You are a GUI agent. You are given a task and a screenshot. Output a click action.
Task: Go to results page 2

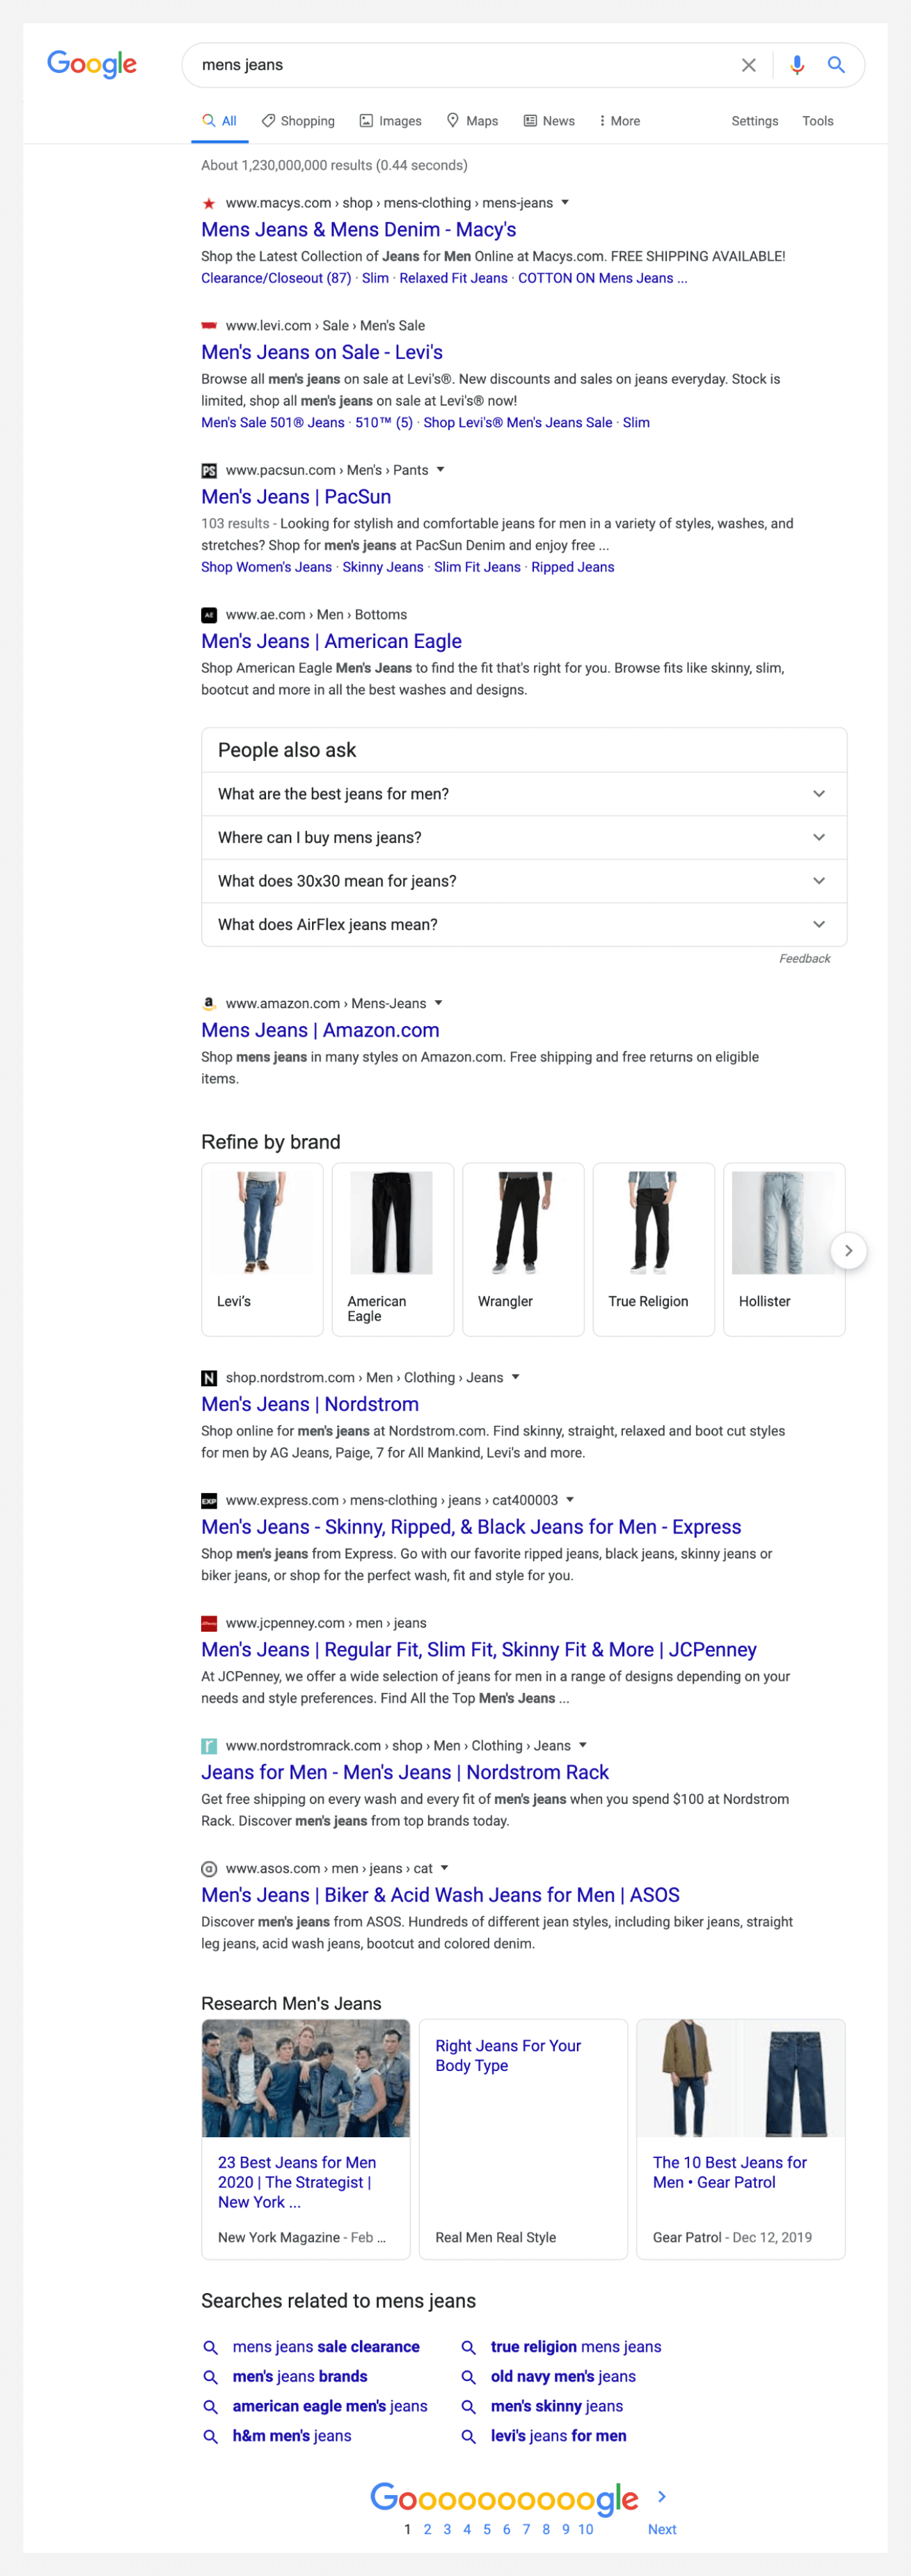(427, 2529)
